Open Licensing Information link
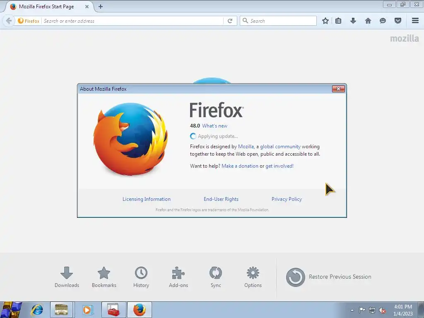 pyautogui.click(x=147, y=199)
